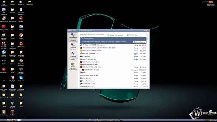Image resolution: width=217 pixels, height=122 pixels.
Task: Select Anti-WINLOCK 1.0.3.7 entry
Action: point(113,84)
